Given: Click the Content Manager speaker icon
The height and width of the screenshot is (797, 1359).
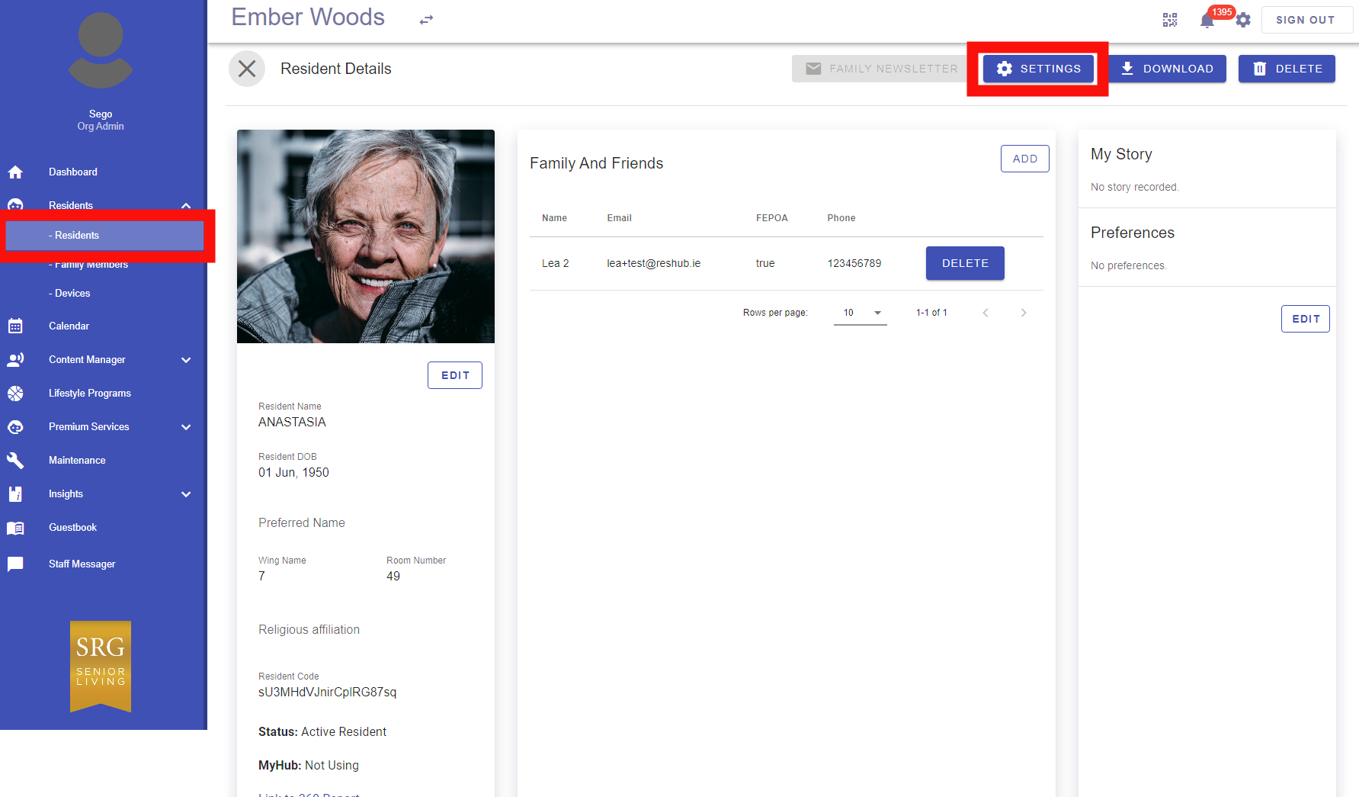Looking at the screenshot, I should coord(15,360).
